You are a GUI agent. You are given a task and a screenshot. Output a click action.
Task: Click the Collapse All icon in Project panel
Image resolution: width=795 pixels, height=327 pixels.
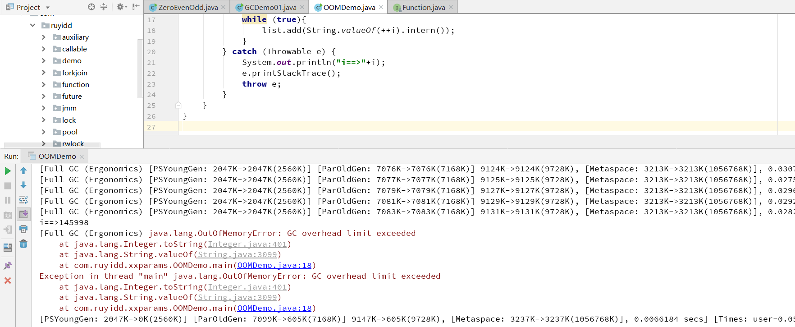104,7
